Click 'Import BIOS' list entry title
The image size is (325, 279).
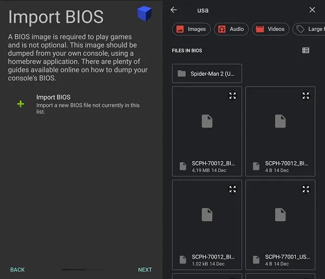(53, 97)
